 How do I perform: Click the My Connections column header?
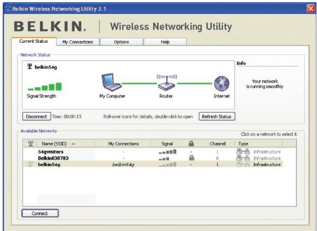[124, 144]
